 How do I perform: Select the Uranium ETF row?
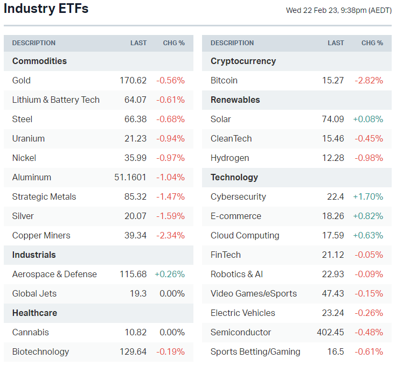tap(28, 138)
